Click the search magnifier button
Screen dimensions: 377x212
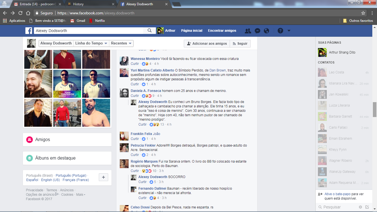150,31
